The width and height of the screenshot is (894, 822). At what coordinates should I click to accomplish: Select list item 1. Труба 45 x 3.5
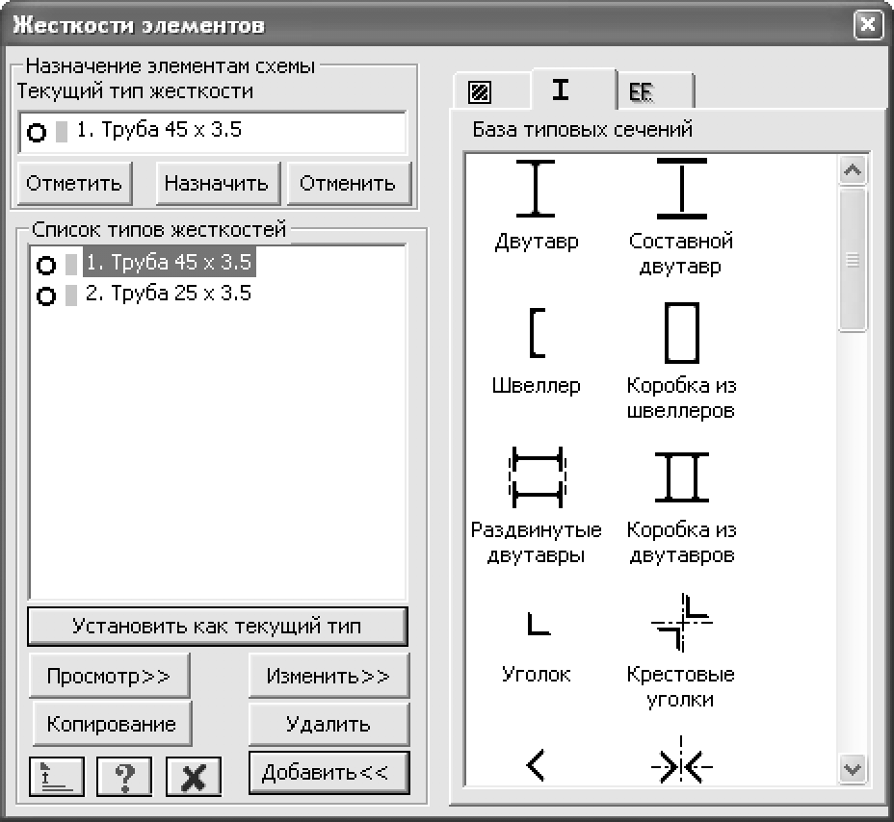click(x=169, y=262)
